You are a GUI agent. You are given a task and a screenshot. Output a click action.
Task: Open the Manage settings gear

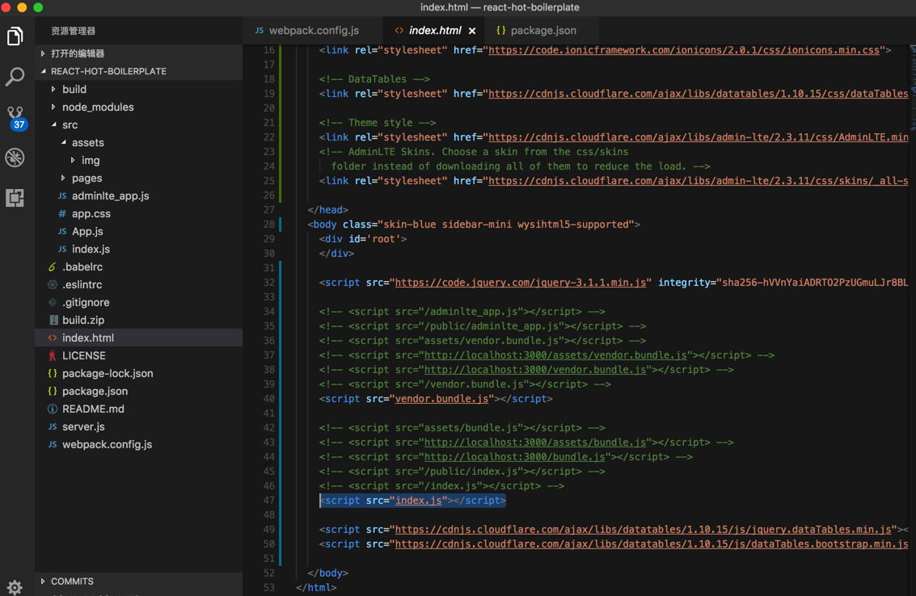15,587
